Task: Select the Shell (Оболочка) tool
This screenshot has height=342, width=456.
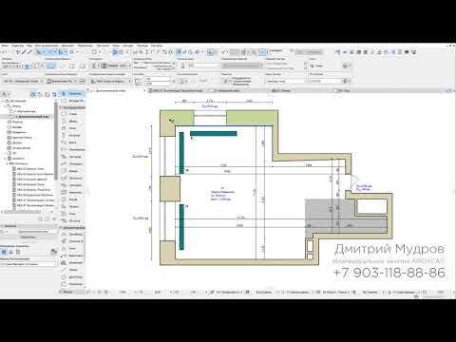Action: pos(72,179)
